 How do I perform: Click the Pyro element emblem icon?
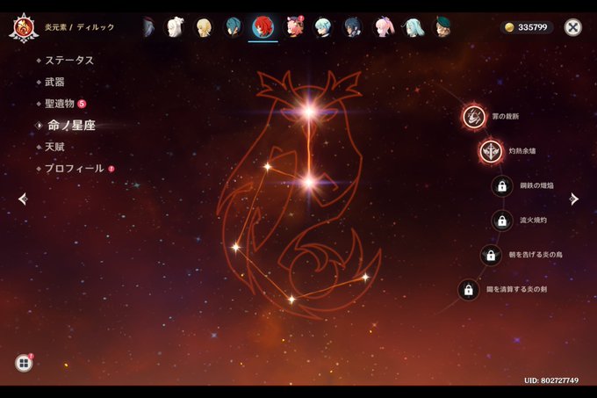pyautogui.click(x=24, y=28)
